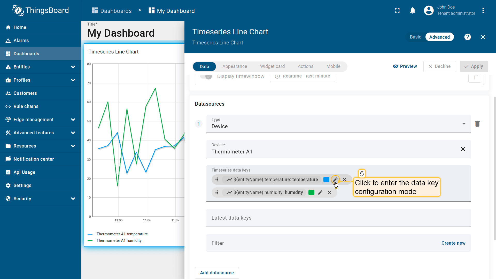Click the Add datasource button
The width and height of the screenshot is (496, 279).
click(217, 273)
